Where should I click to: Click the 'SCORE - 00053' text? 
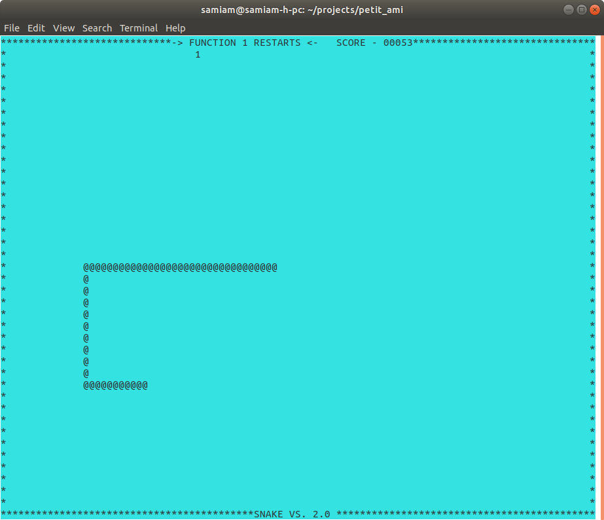(374, 43)
